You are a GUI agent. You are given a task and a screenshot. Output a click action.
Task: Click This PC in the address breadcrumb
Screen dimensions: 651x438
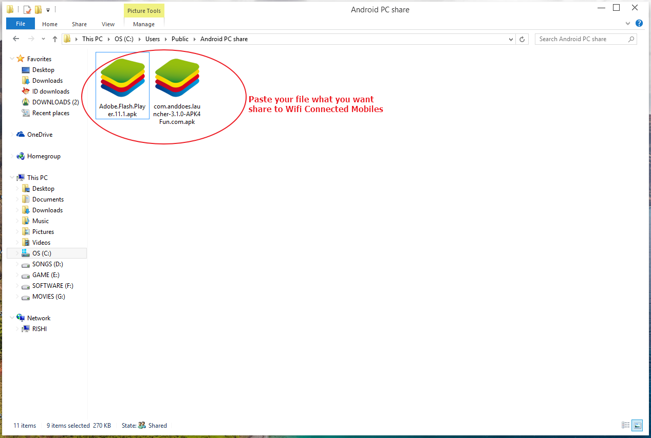(x=92, y=39)
